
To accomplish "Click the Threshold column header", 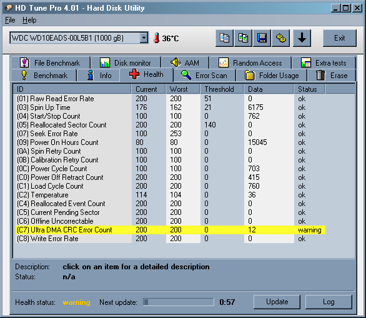I will 222,89.
